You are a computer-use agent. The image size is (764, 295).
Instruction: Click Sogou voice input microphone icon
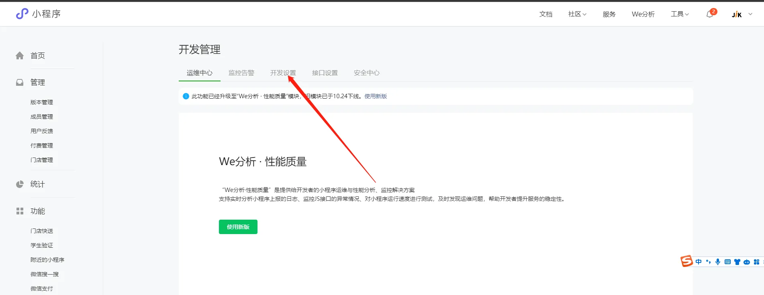[718, 262]
